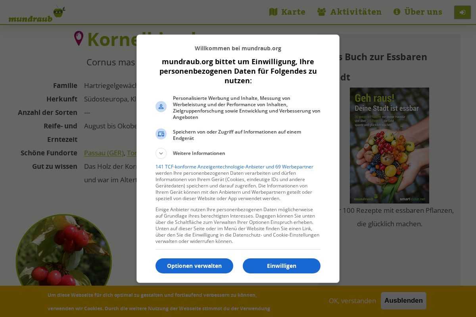Click the Über uns info icon
Viewport: 476px width, 317px height.
click(397, 12)
